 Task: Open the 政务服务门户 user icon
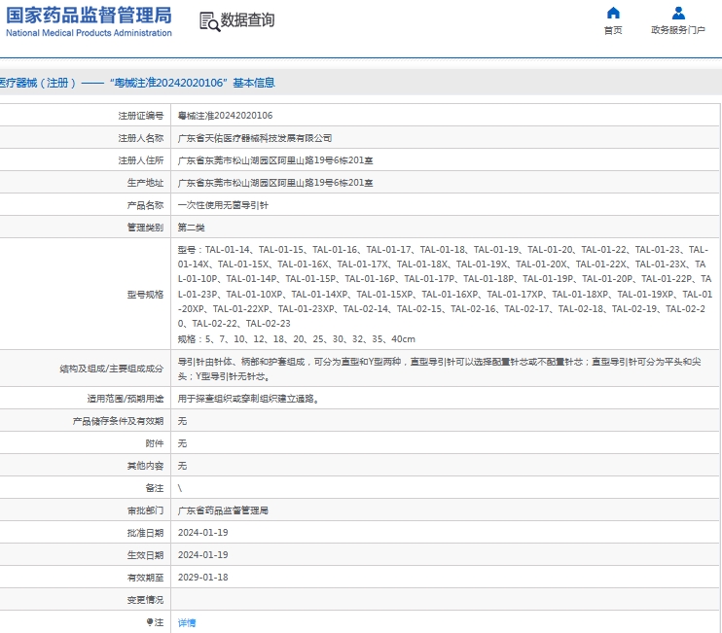coord(678,13)
